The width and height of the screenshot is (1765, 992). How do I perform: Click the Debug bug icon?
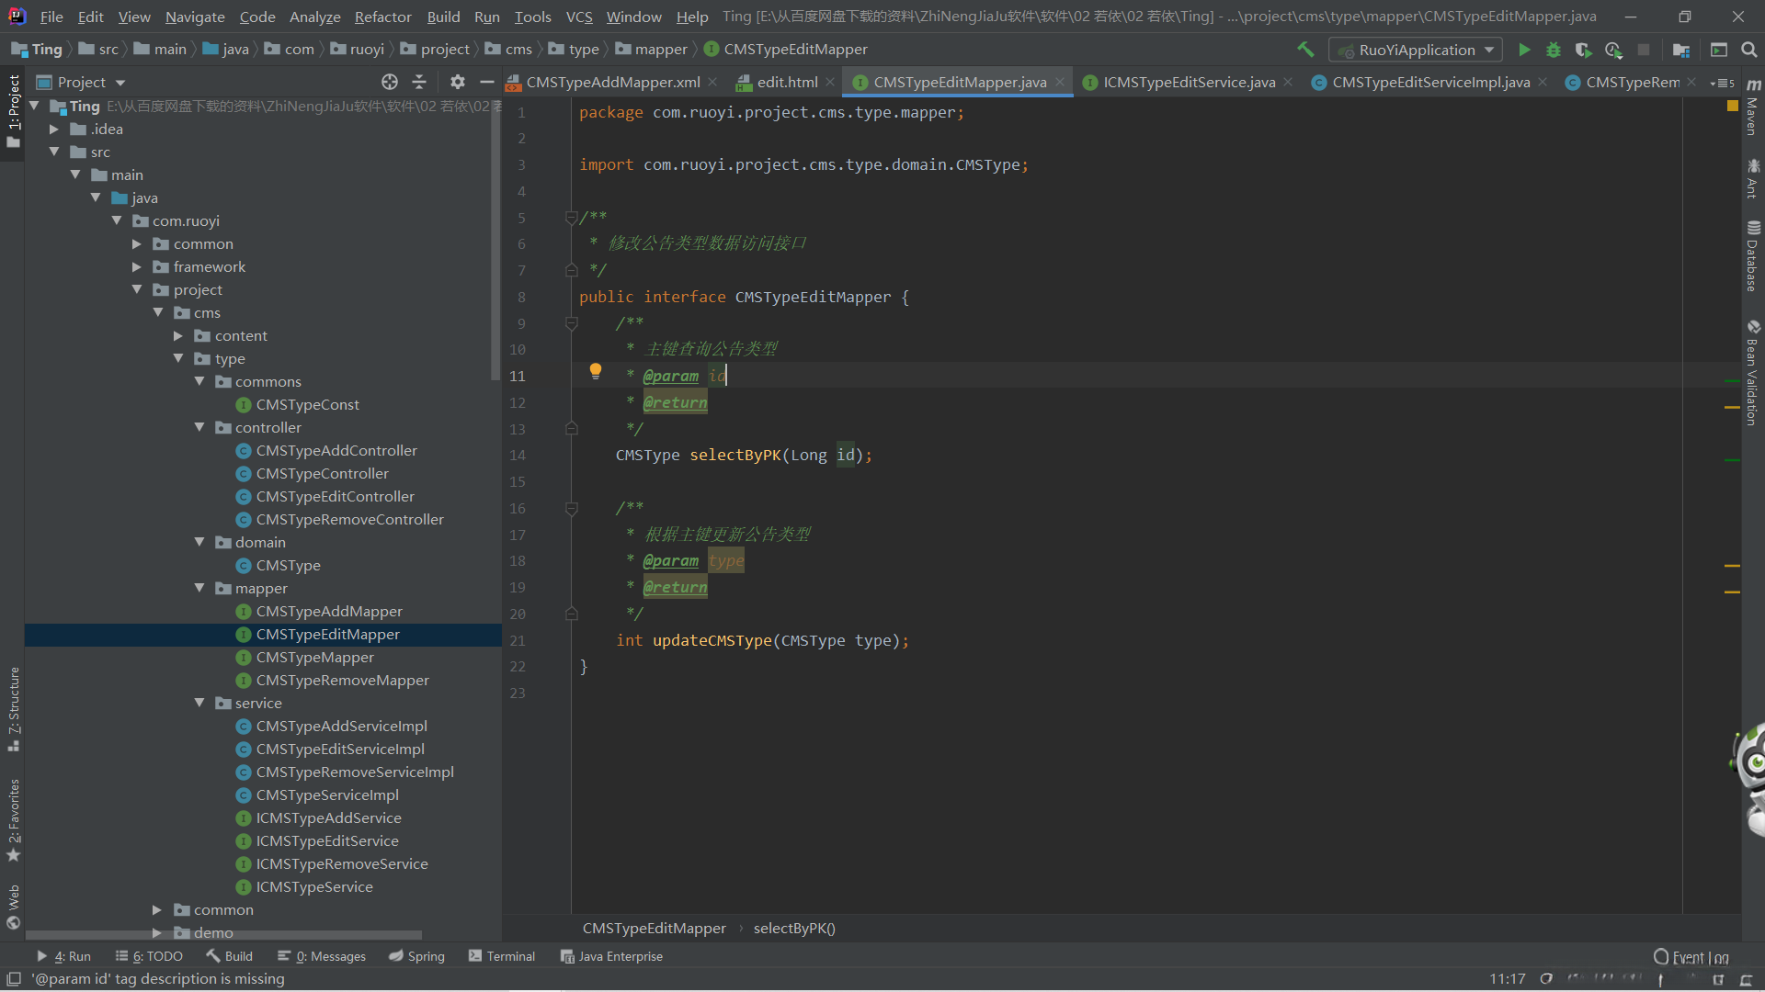(x=1554, y=50)
